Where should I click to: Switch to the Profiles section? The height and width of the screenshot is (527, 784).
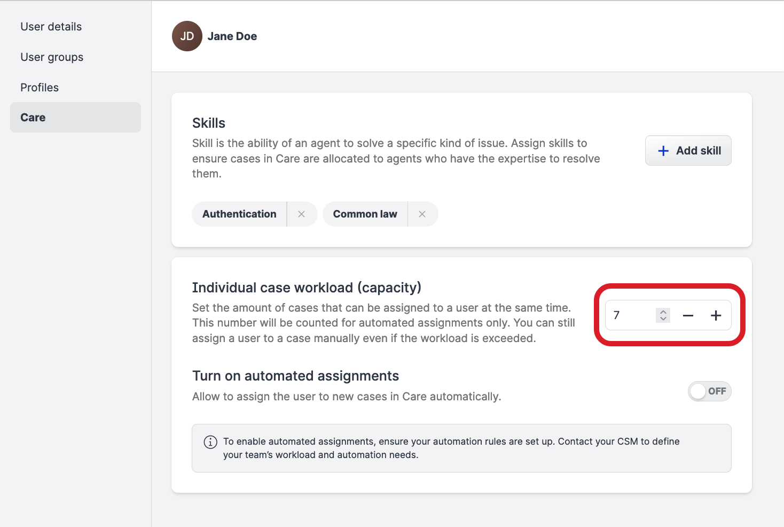tap(40, 88)
